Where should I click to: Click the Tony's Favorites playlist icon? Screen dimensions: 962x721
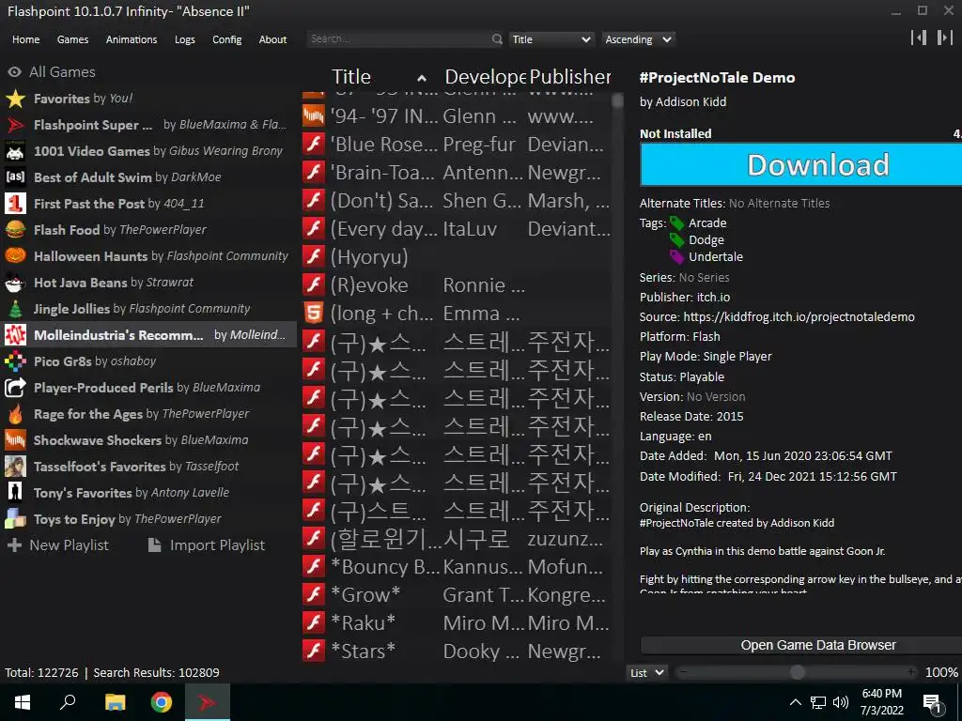[15, 493]
